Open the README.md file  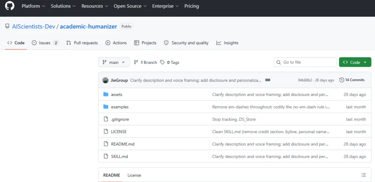click(123, 144)
